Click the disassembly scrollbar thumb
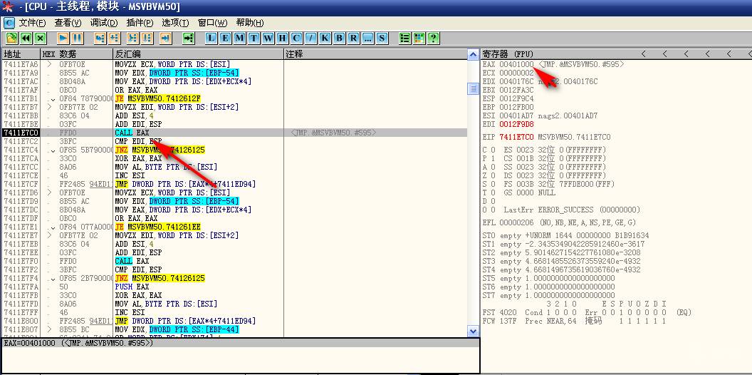The image size is (752, 375). click(x=473, y=88)
